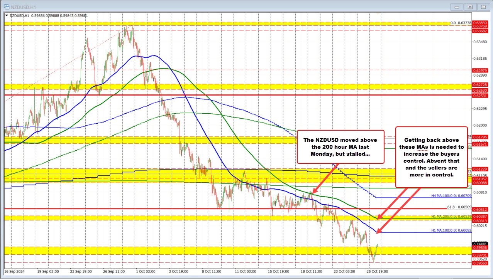Click the 0.62000 price axis value
This screenshot has width=493, height=279.
point(481,126)
